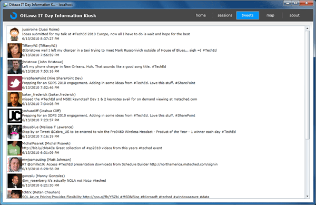The height and width of the screenshot is (205, 316).
Task: Select tweet about phone charger in New Orleans
Action: pyautogui.click(x=94, y=67)
